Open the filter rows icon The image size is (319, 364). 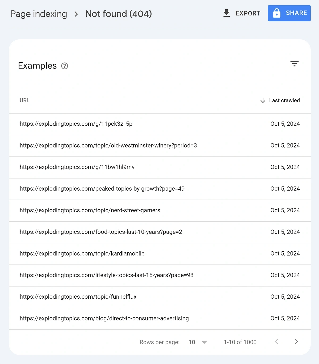pyautogui.click(x=294, y=64)
